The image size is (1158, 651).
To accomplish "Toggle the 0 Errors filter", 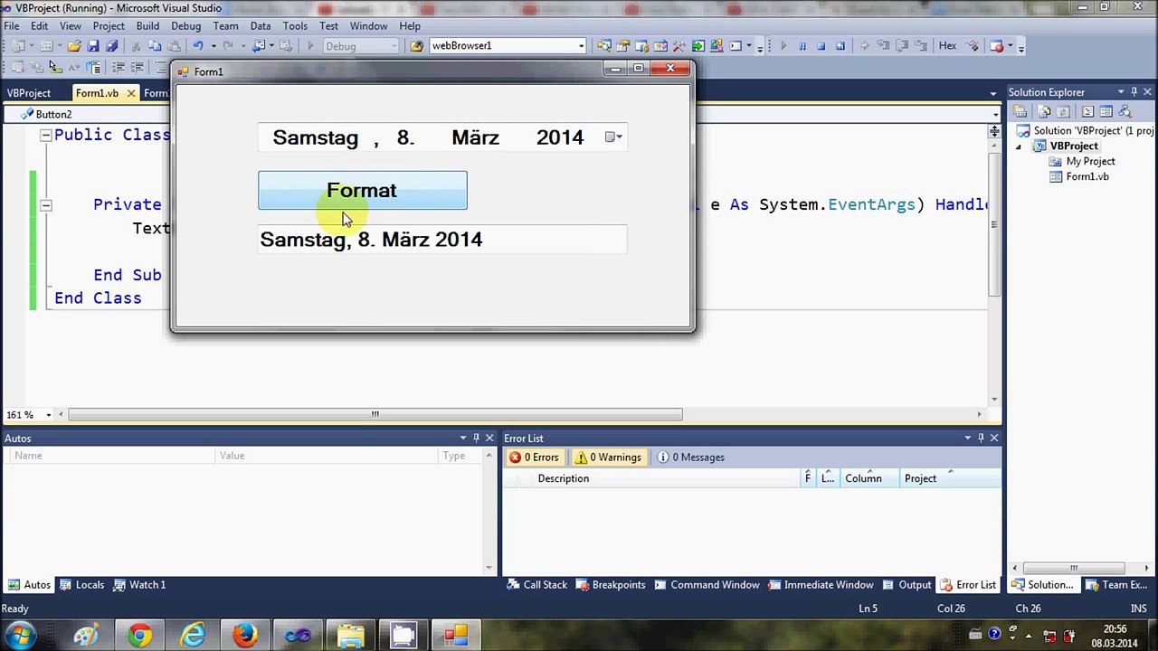I will 534,458.
